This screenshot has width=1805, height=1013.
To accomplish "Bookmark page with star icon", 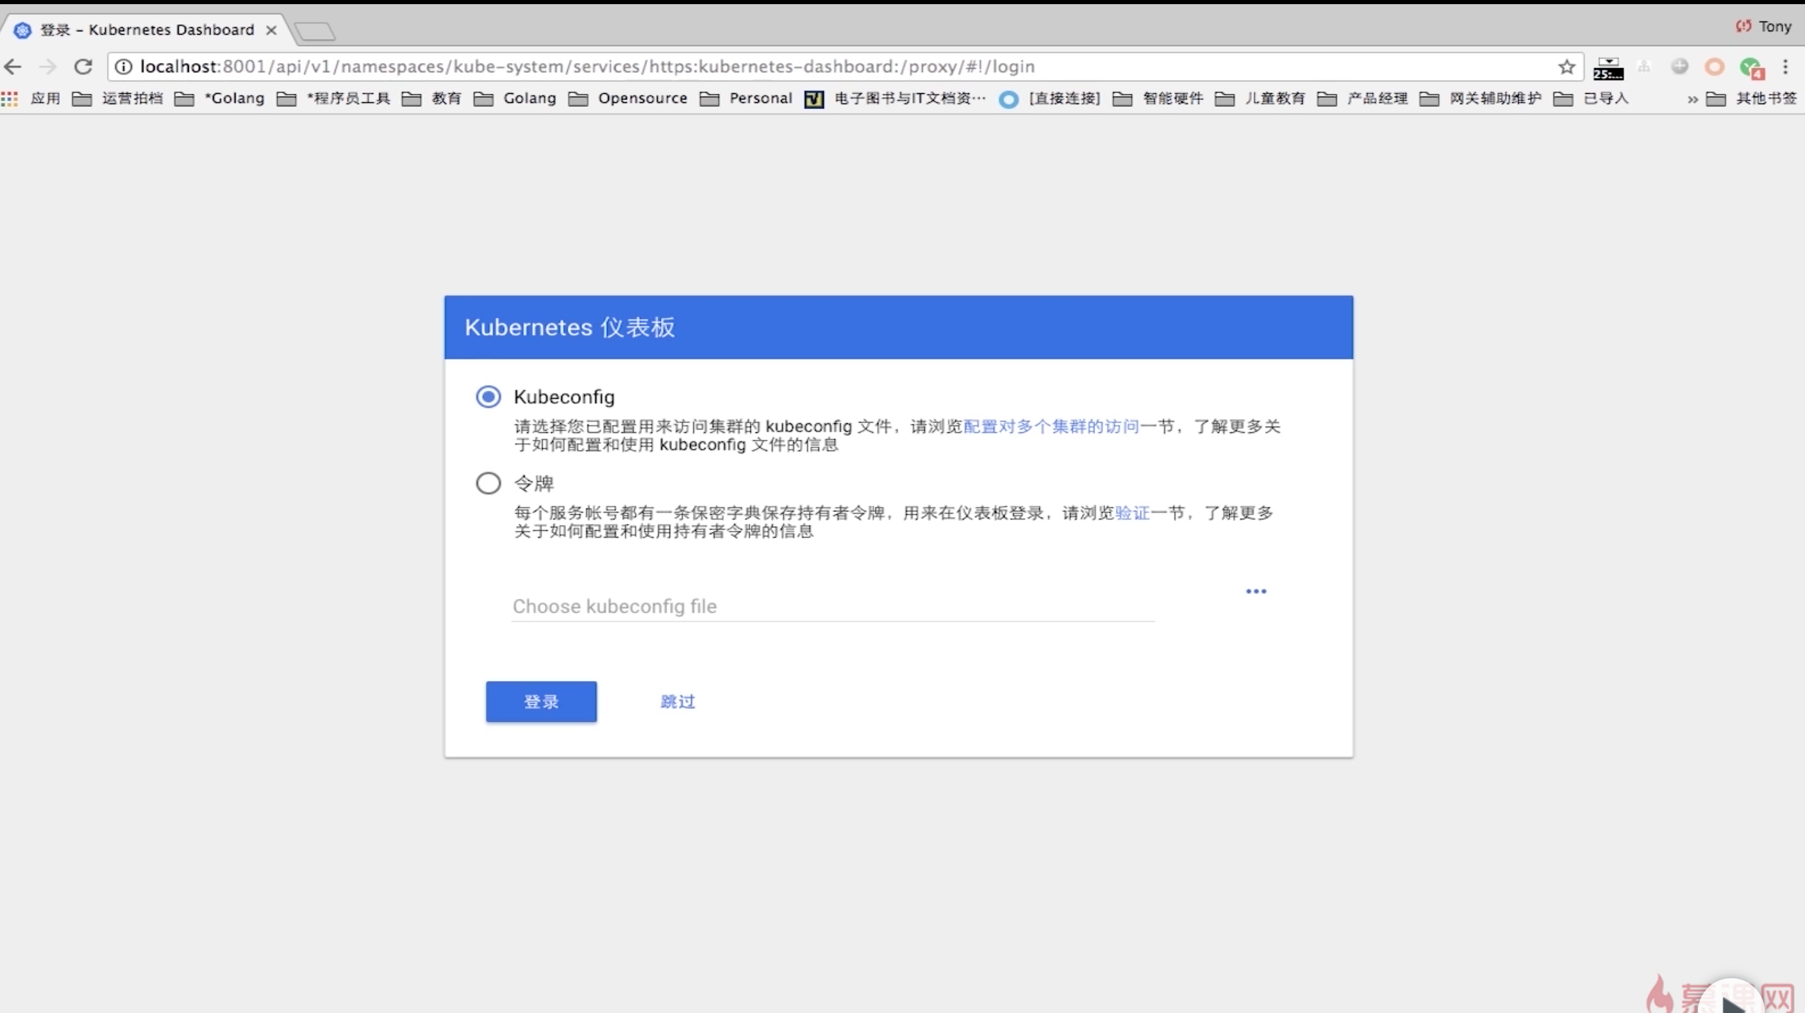I will 1567,67.
